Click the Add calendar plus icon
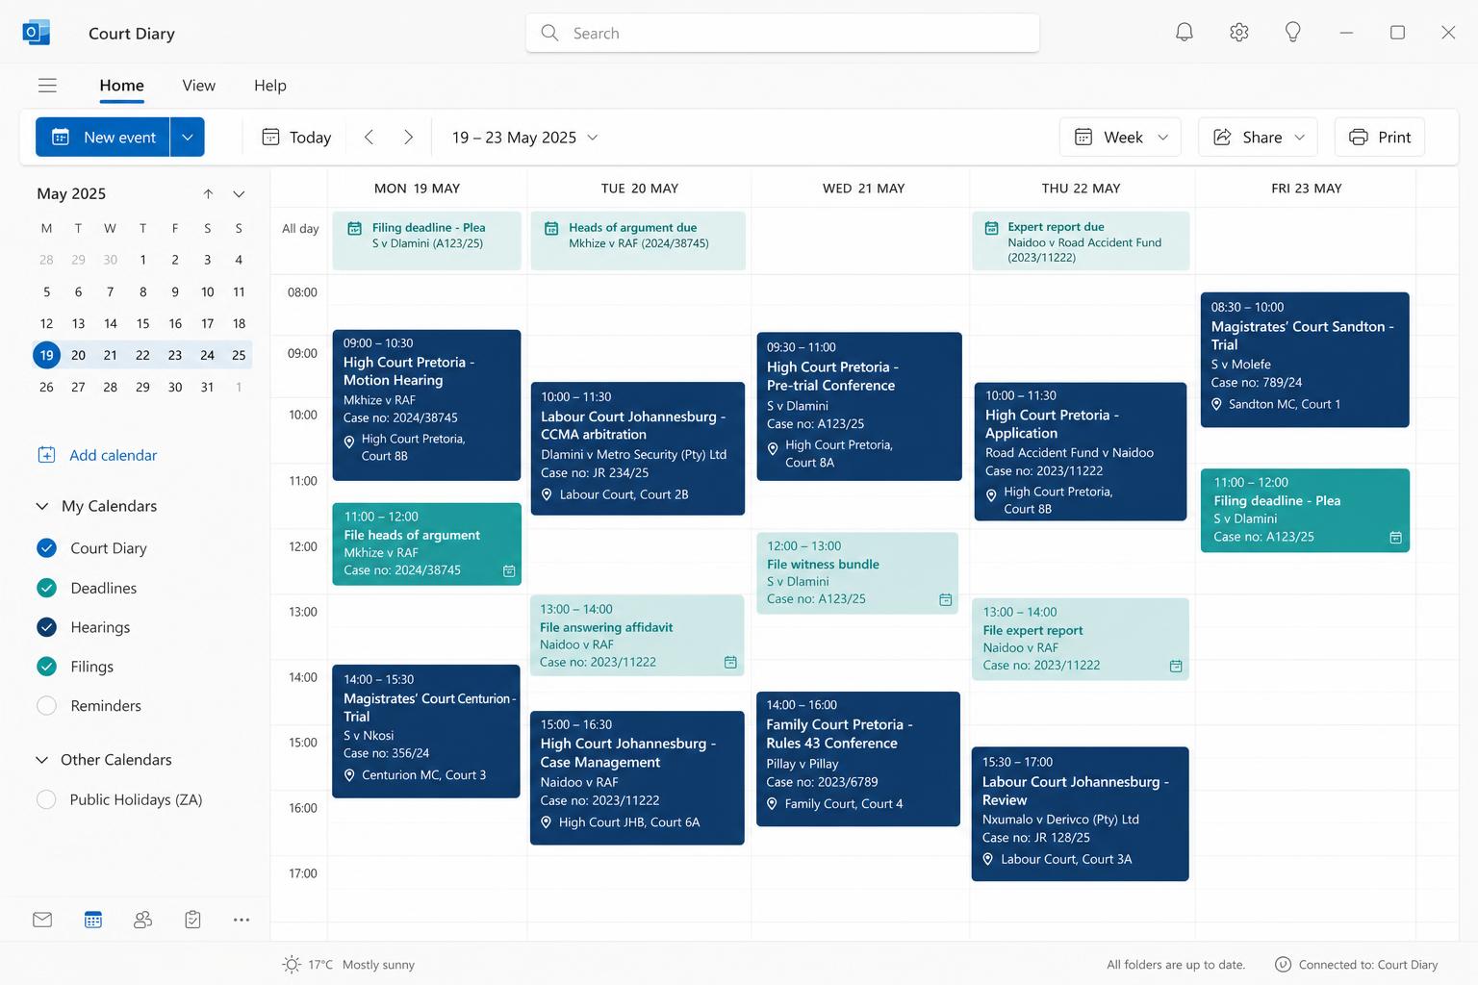The height and width of the screenshot is (985, 1478). [46, 455]
